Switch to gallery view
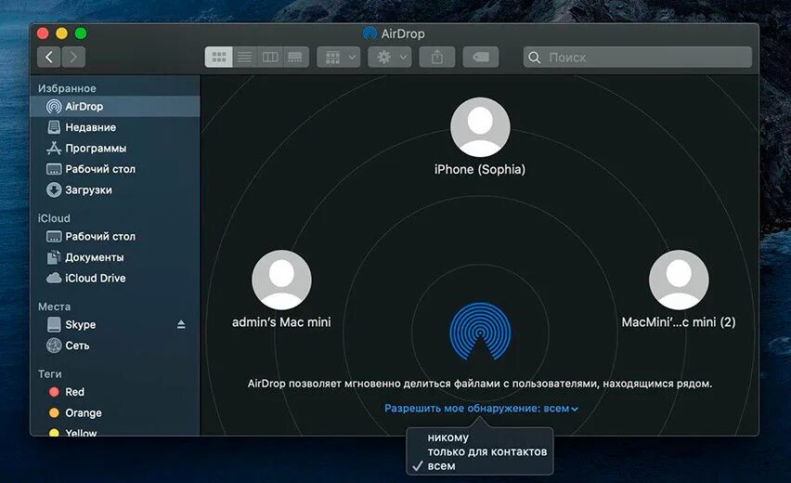 tap(295, 57)
